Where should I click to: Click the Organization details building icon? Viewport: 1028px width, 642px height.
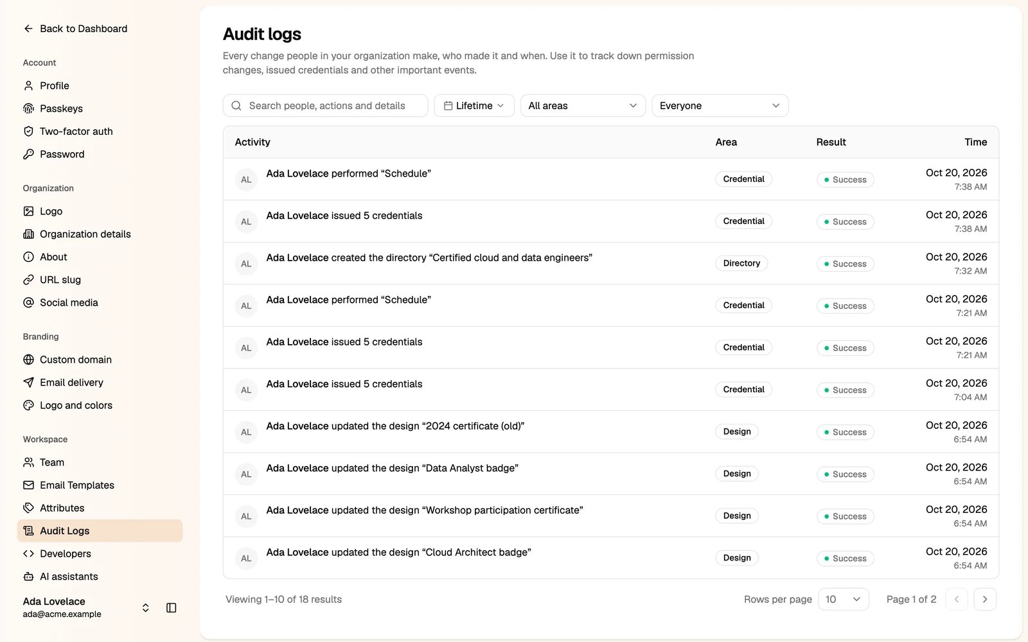pos(28,234)
